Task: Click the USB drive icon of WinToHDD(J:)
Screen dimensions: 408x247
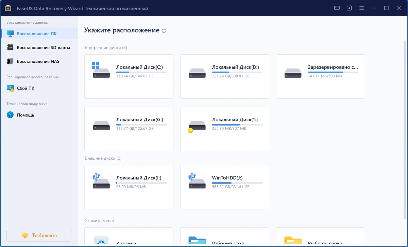Action: pos(197,181)
